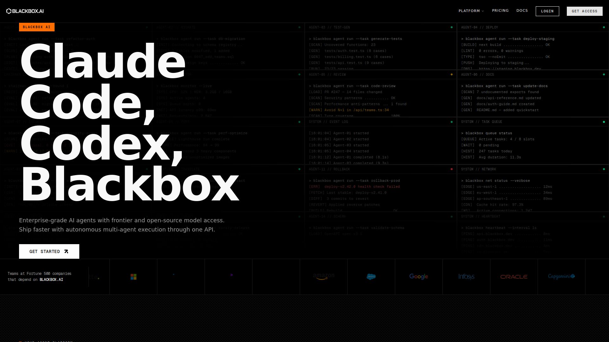Viewport: 609px width, 342px height.
Task: Click 'docs/auth-guide.md created' line
Action: coord(498,104)
